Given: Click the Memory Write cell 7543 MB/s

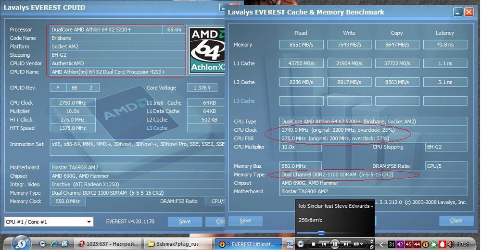Looking at the screenshot, I should coord(349,45).
